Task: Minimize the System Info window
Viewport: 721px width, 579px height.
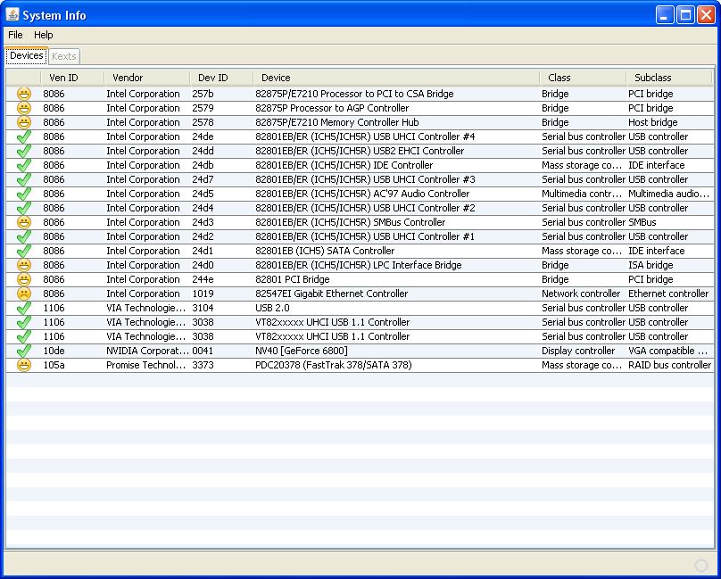Action: (664, 15)
